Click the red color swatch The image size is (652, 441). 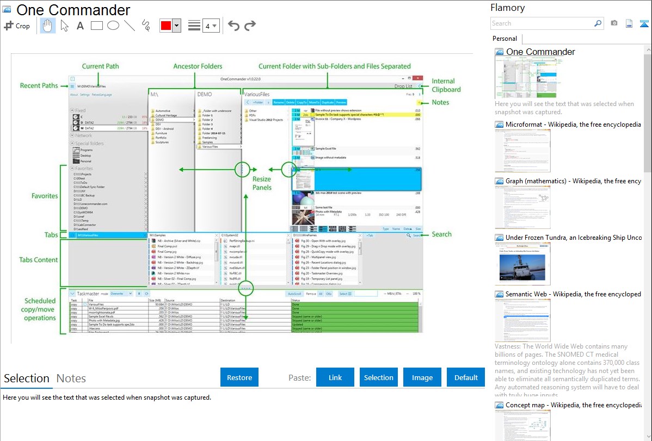(166, 26)
